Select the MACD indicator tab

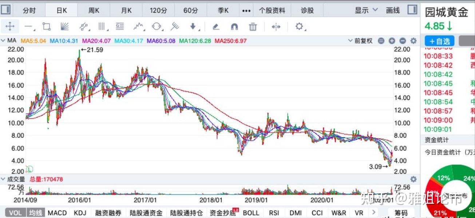[x=57, y=213]
